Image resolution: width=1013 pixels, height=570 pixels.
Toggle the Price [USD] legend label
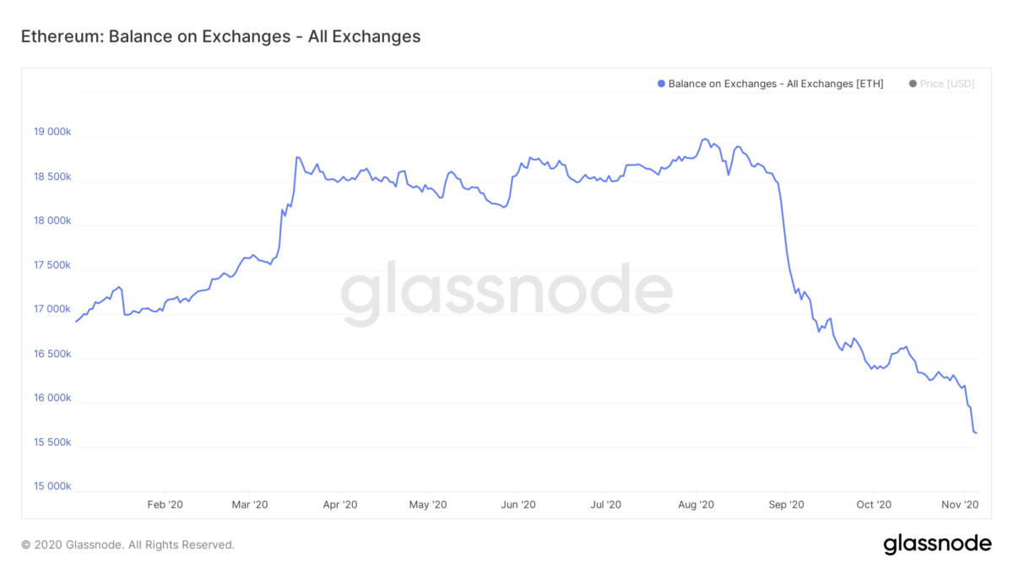947,84
